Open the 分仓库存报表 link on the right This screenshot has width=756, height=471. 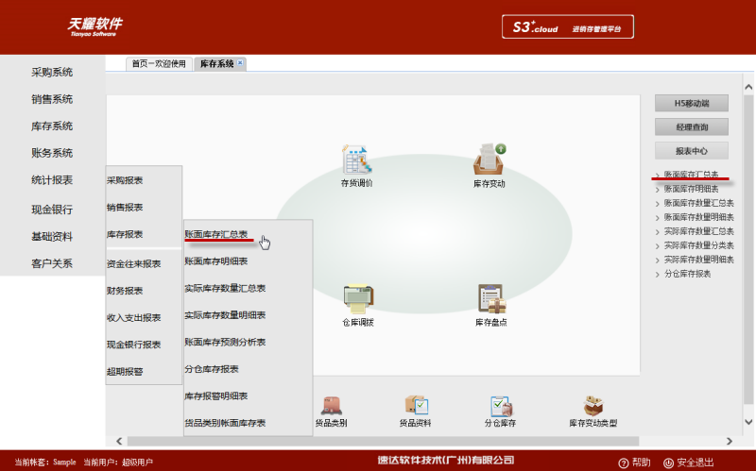click(687, 274)
